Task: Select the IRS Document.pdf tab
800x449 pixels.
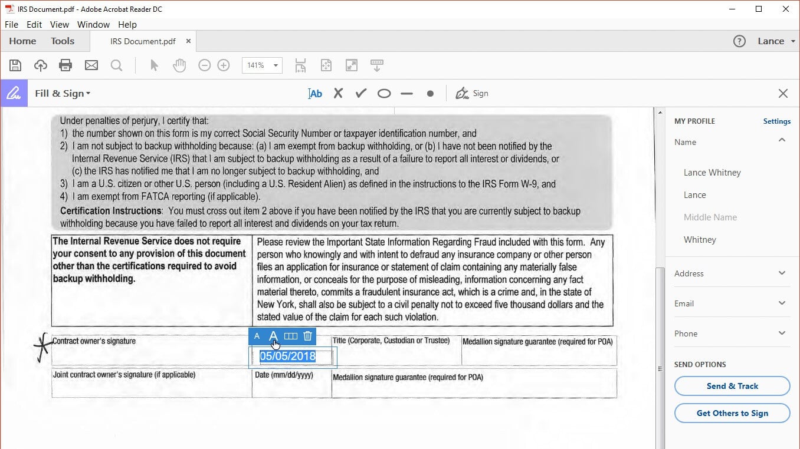Action: (x=143, y=41)
